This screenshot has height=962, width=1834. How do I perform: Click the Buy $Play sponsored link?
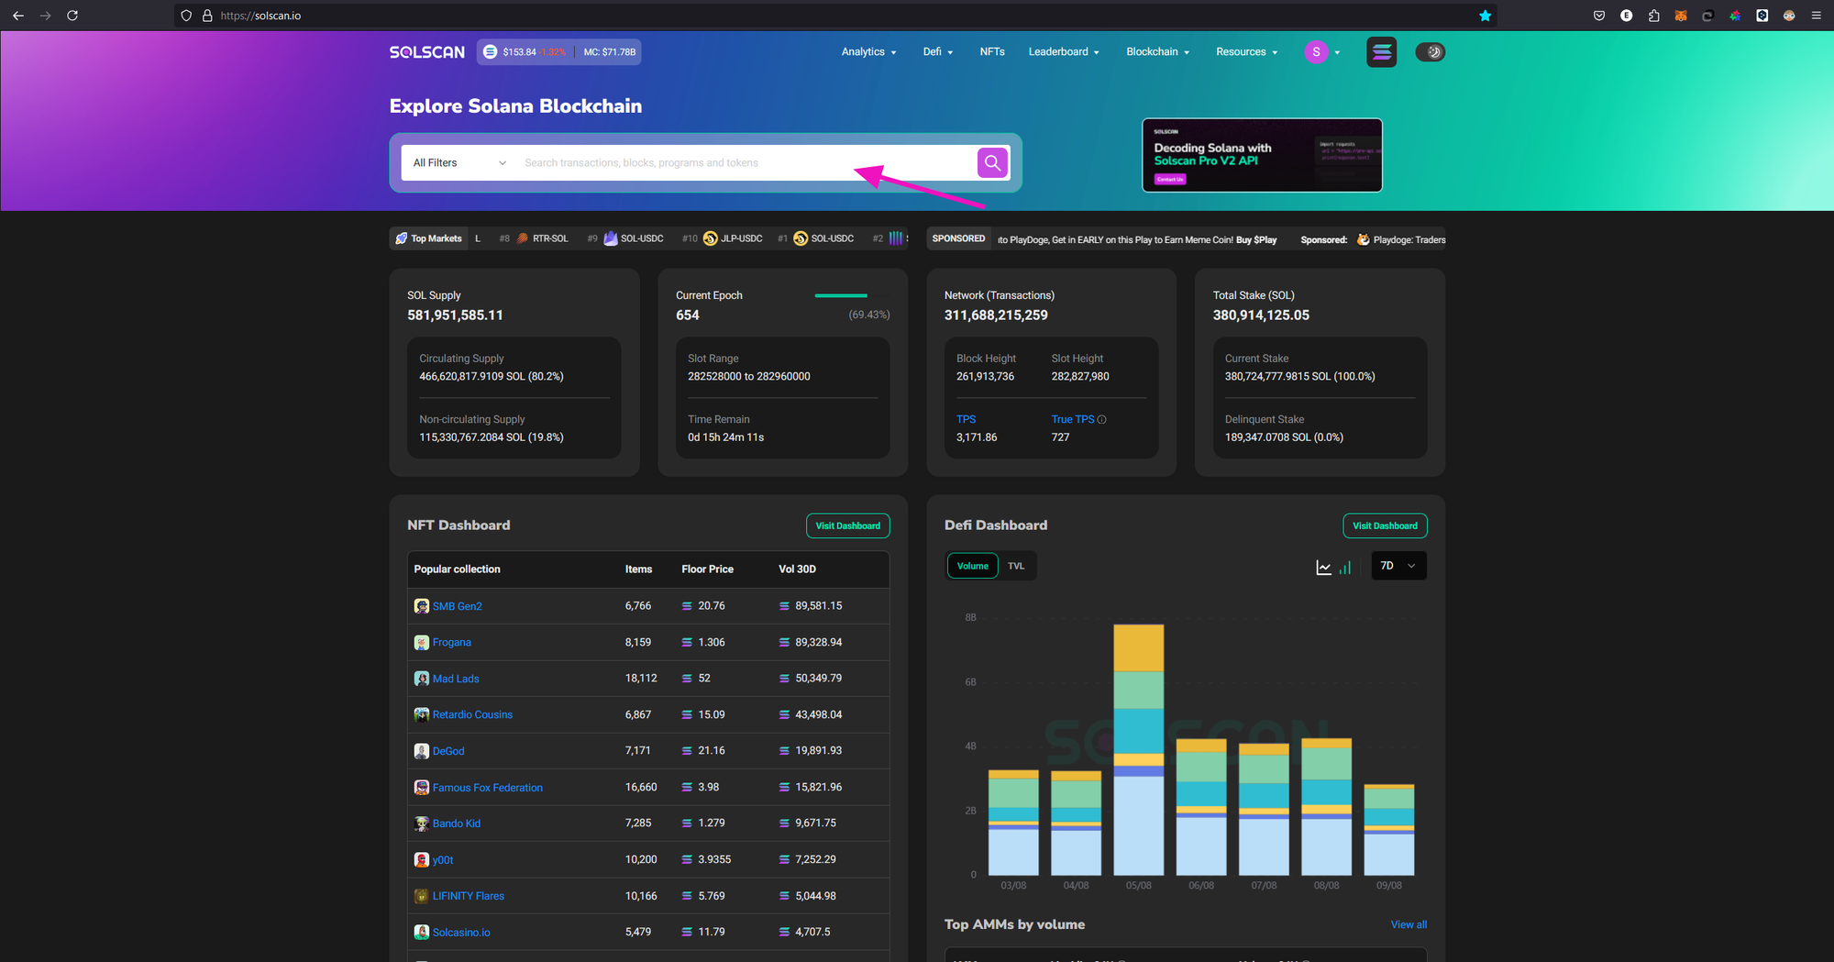click(x=1256, y=239)
